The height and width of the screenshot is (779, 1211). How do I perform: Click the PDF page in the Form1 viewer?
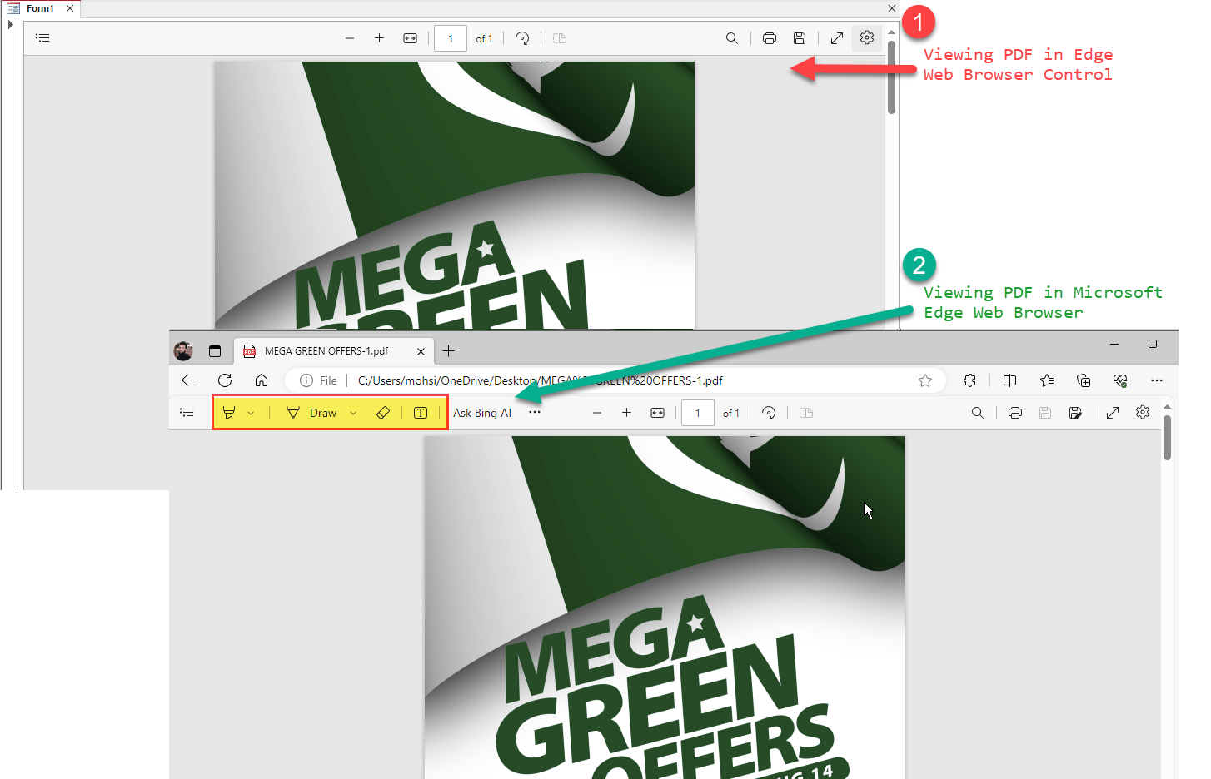455,195
